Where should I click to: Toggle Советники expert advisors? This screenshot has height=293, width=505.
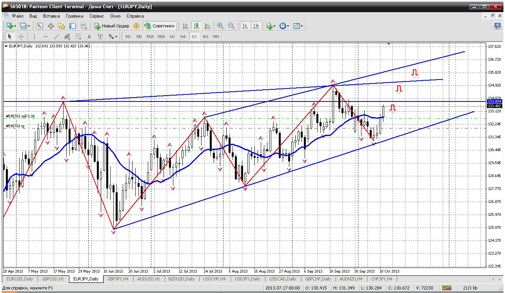point(159,26)
